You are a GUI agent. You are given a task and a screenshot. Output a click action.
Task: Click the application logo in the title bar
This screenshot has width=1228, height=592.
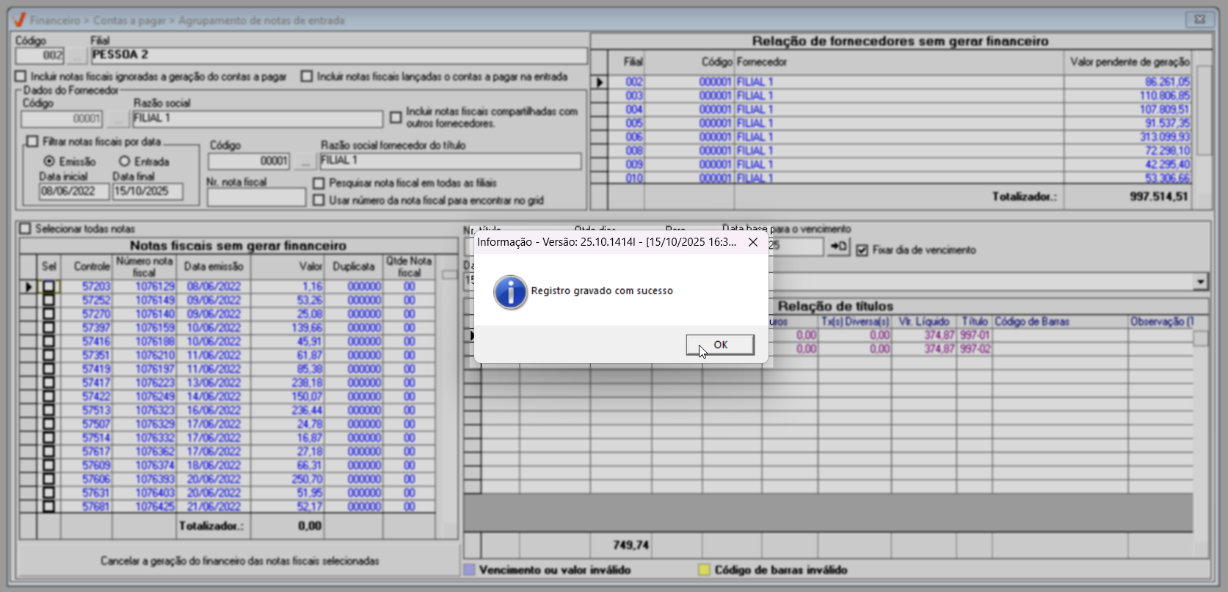[x=19, y=20]
